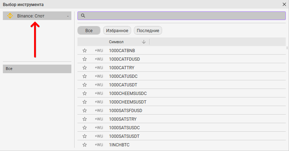Viewport: 289px width, 151px height.
Task: Add 1000CATBNB to watchlist via +WL icon
Action: click(99, 51)
